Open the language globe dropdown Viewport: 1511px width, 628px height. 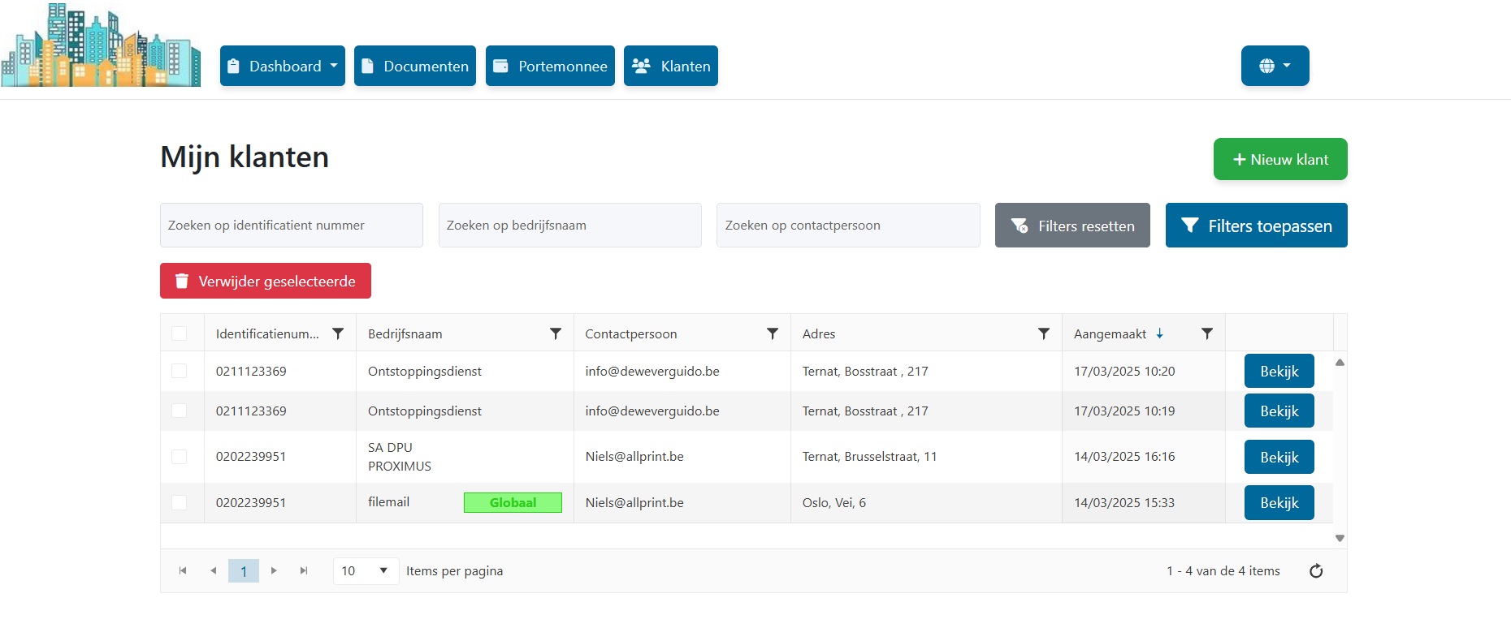(x=1275, y=66)
